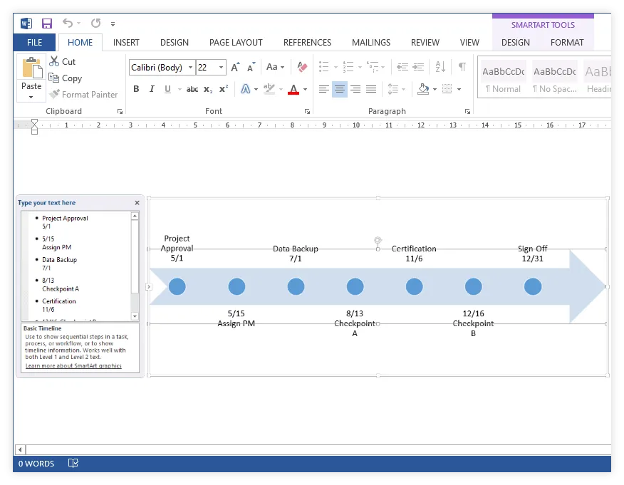Switch to the INSERT ribbon tab
The height and width of the screenshot is (485, 624).
coord(126,43)
